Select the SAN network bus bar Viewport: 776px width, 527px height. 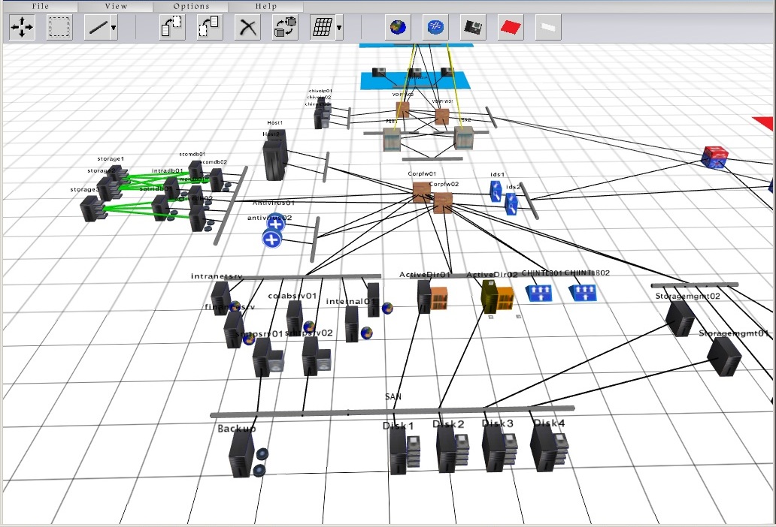(x=392, y=411)
